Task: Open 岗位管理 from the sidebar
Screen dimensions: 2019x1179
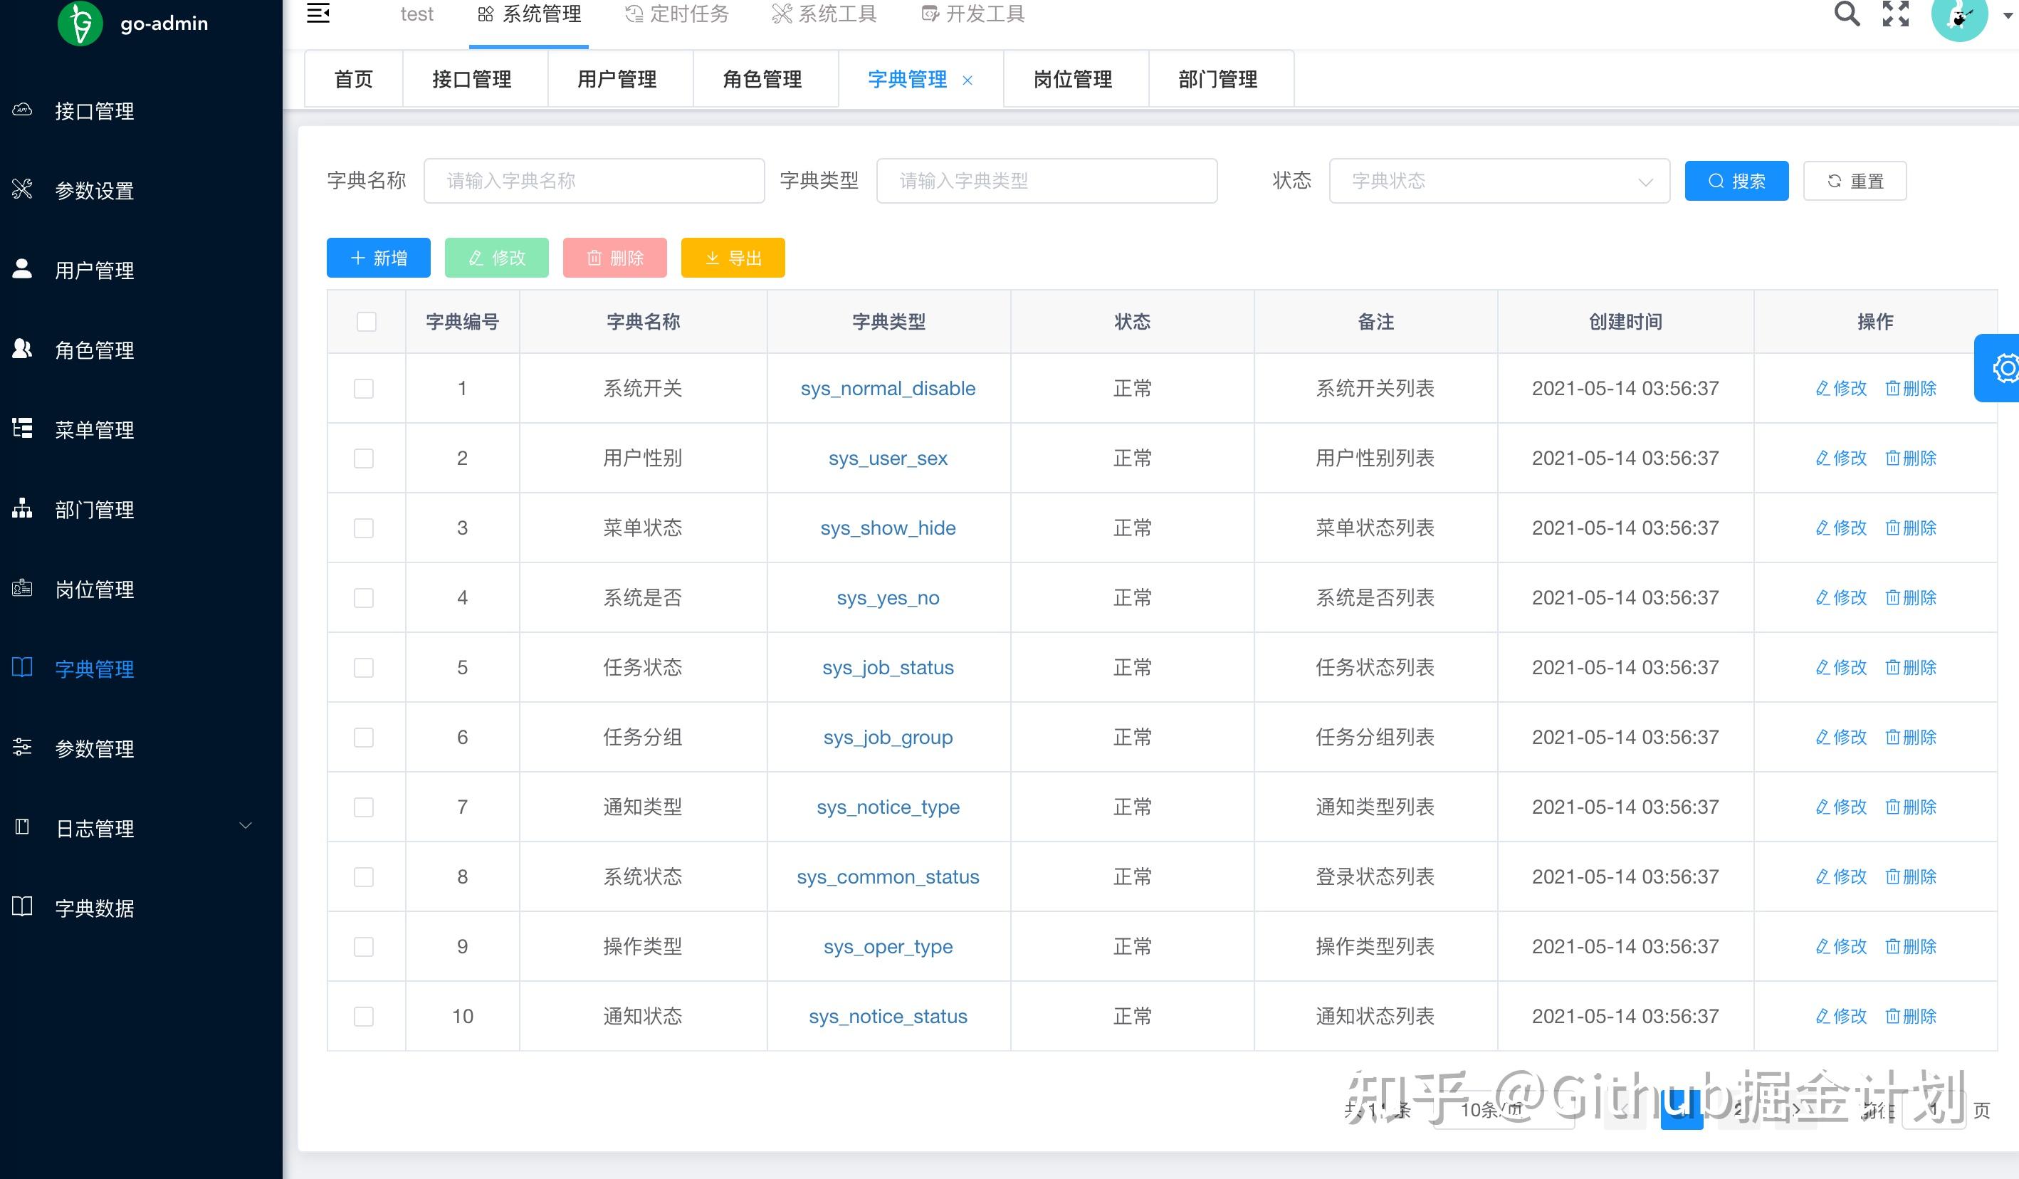Action: [x=94, y=589]
